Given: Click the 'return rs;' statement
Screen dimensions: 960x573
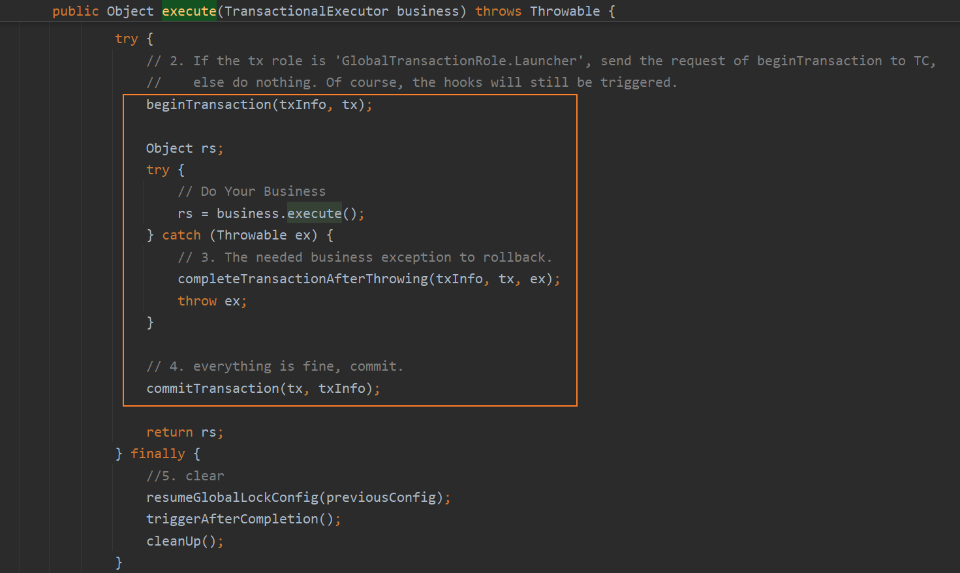Looking at the screenshot, I should point(185,432).
